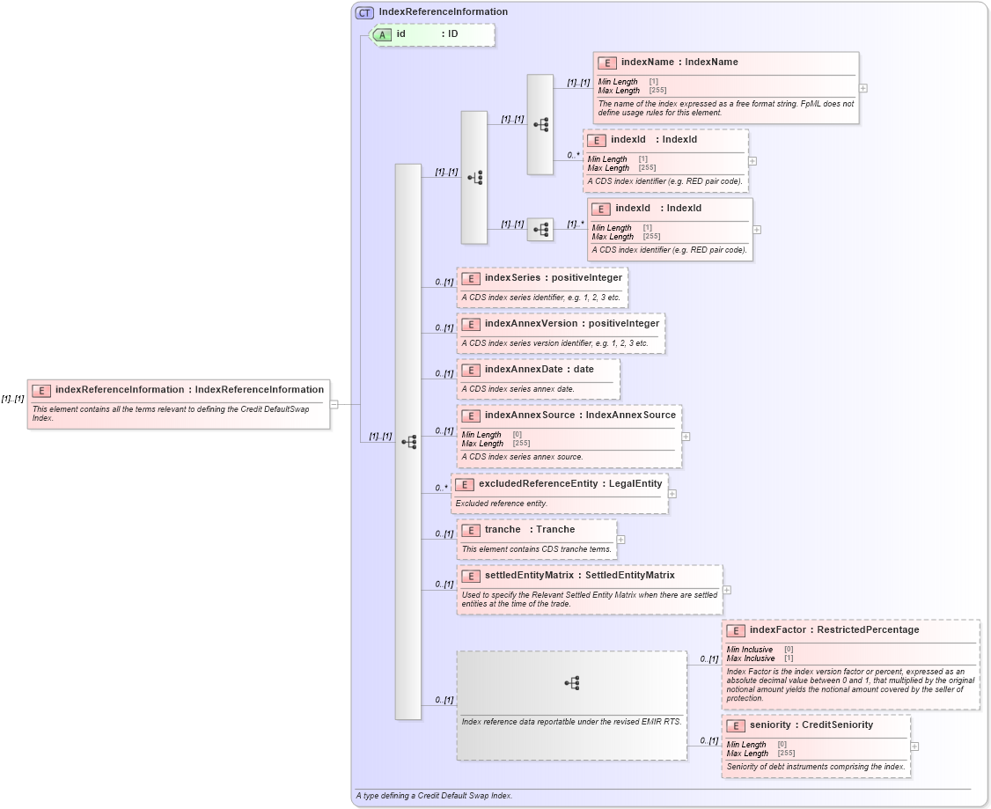Select the CT icon for IndexReferenceInformation
Viewport: 991px width, 809px height.
[x=363, y=11]
